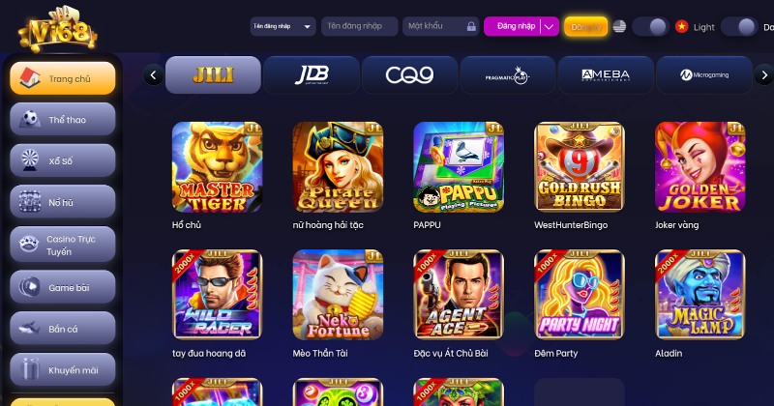This screenshot has height=406, width=774.
Task: Click the Vi68 logo
Action: 58,29
